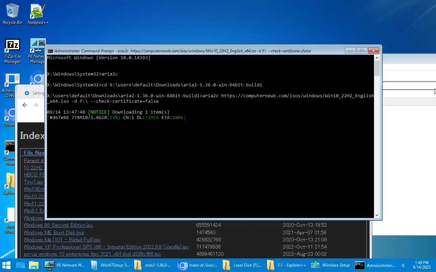
Task: Click the browser back arrow in Chrome
Action: 25,105
